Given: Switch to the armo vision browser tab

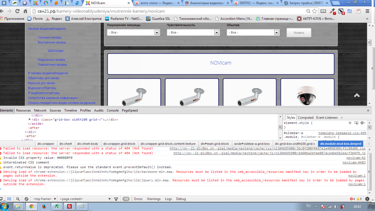Looking at the screenshot, I should 158,3.
